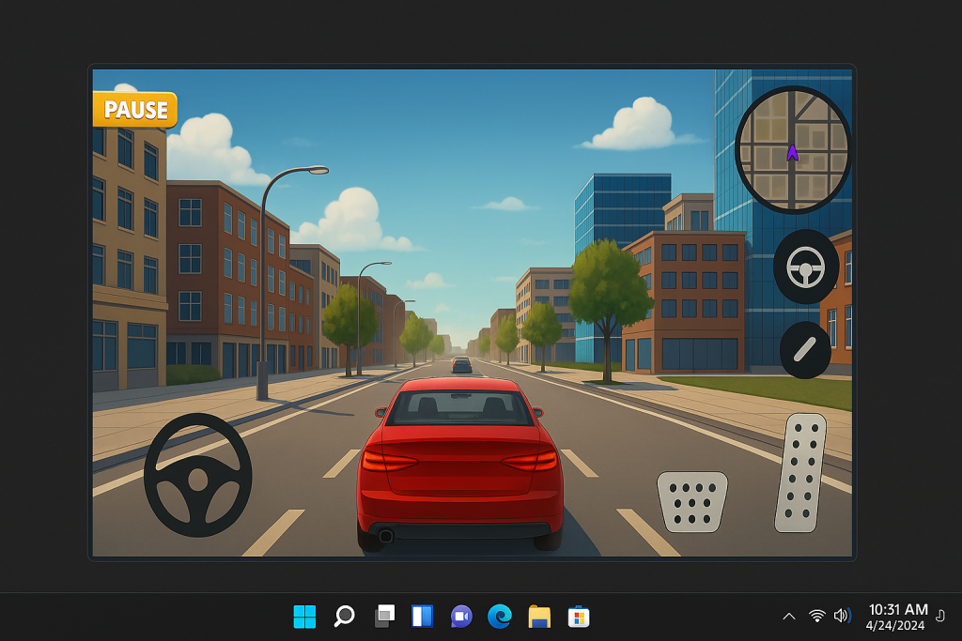The width and height of the screenshot is (962, 641).
Task: Pause the driving game
Action: [x=135, y=110]
